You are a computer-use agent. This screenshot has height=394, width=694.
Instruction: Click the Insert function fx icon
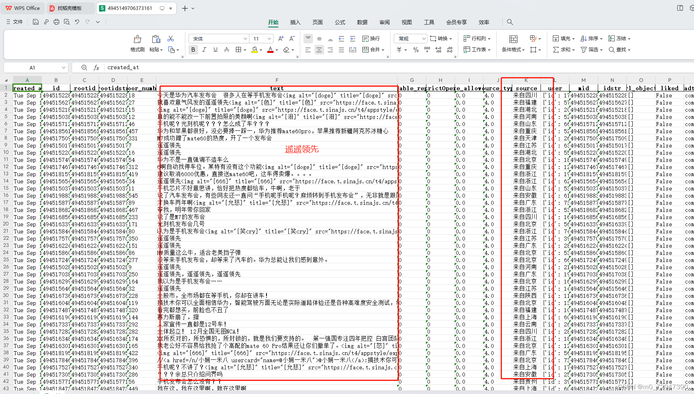click(96, 68)
